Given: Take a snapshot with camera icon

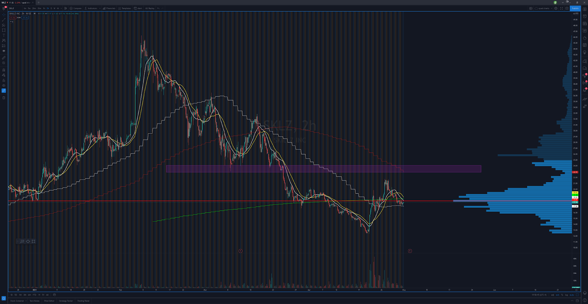Looking at the screenshot, I should pyautogui.click(x=567, y=8).
